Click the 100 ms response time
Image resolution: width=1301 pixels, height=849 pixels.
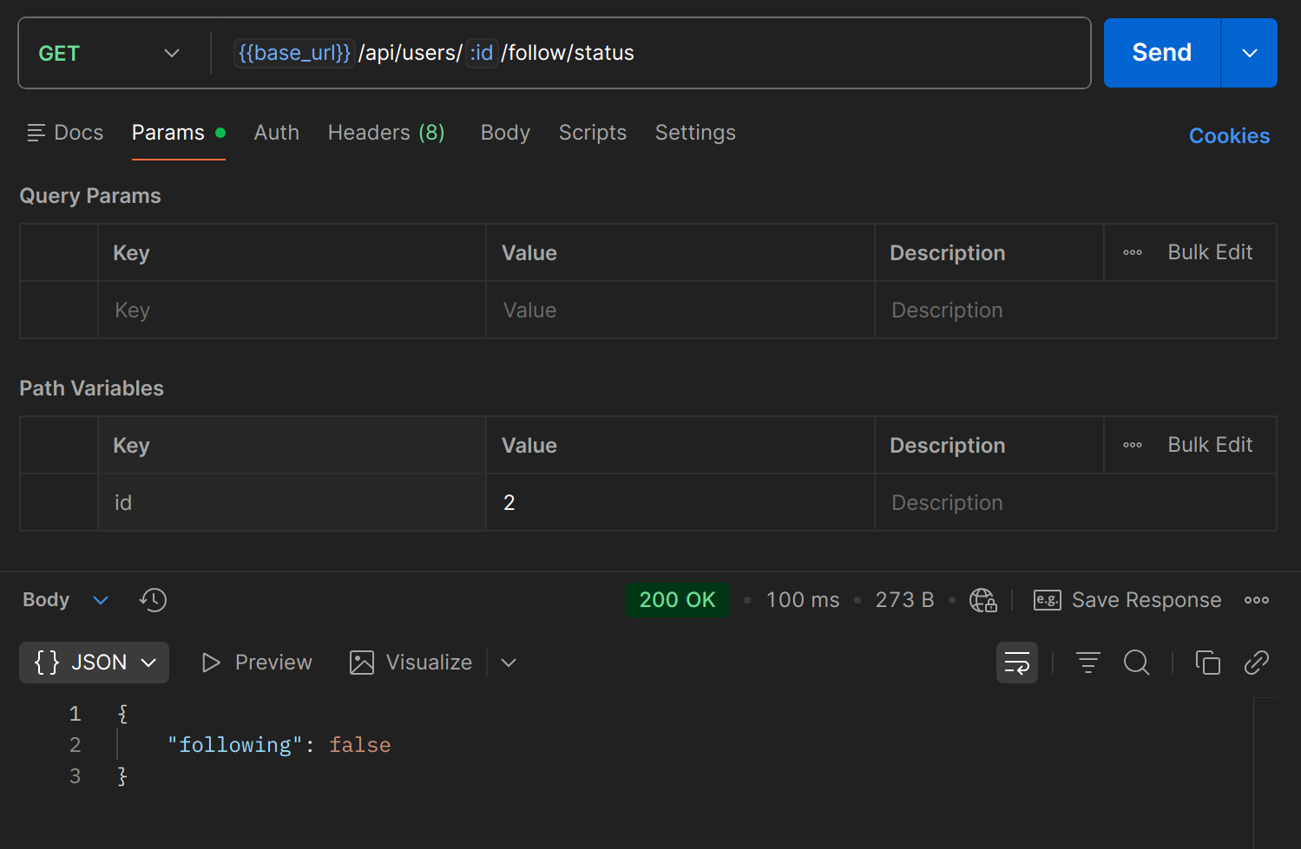coord(802,600)
